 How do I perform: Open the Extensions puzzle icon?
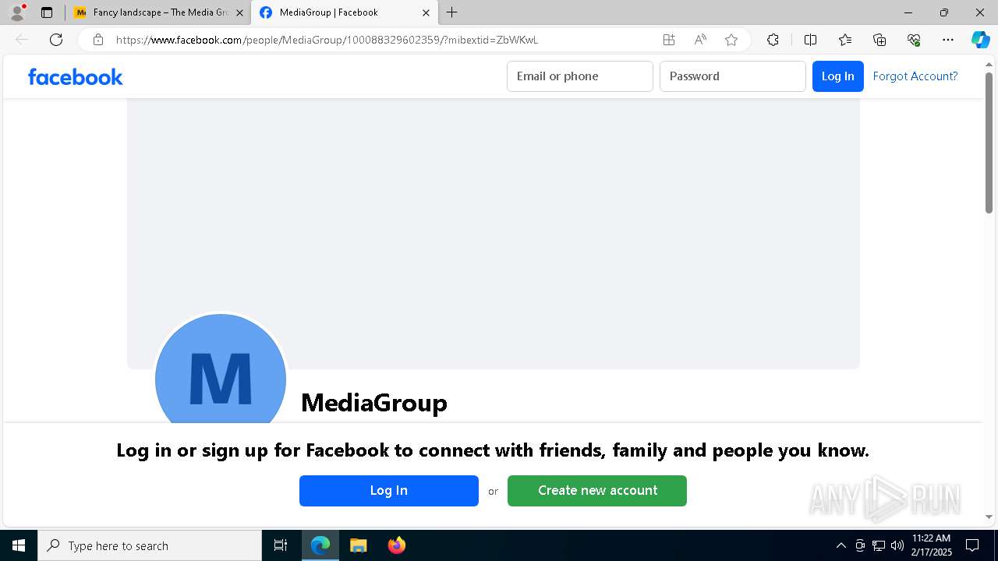773,40
